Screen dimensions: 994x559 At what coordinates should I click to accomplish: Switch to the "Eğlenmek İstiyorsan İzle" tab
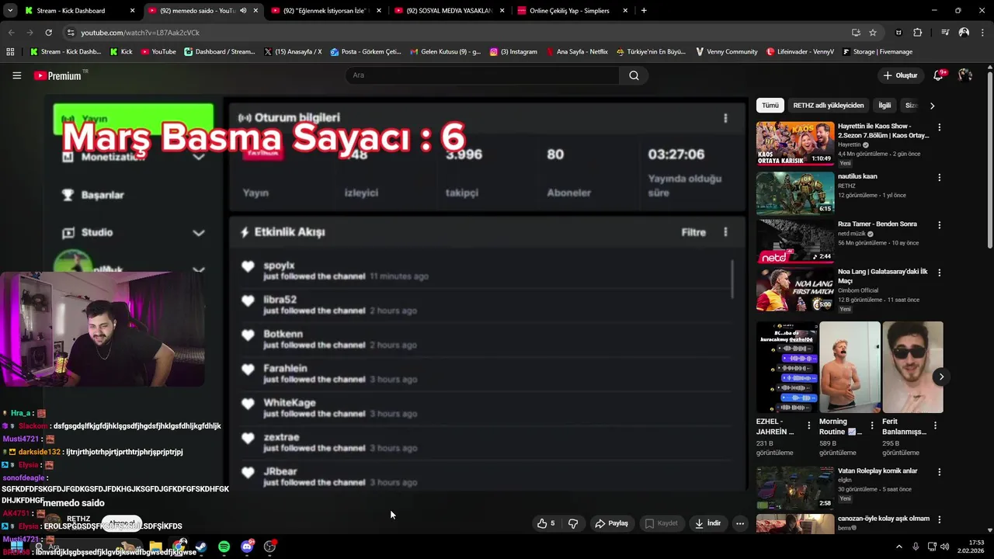click(x=326, y=11)
